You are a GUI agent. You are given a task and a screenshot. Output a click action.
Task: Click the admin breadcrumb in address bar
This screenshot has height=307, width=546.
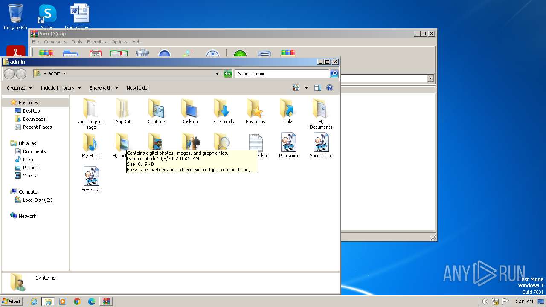coord(54,74)
